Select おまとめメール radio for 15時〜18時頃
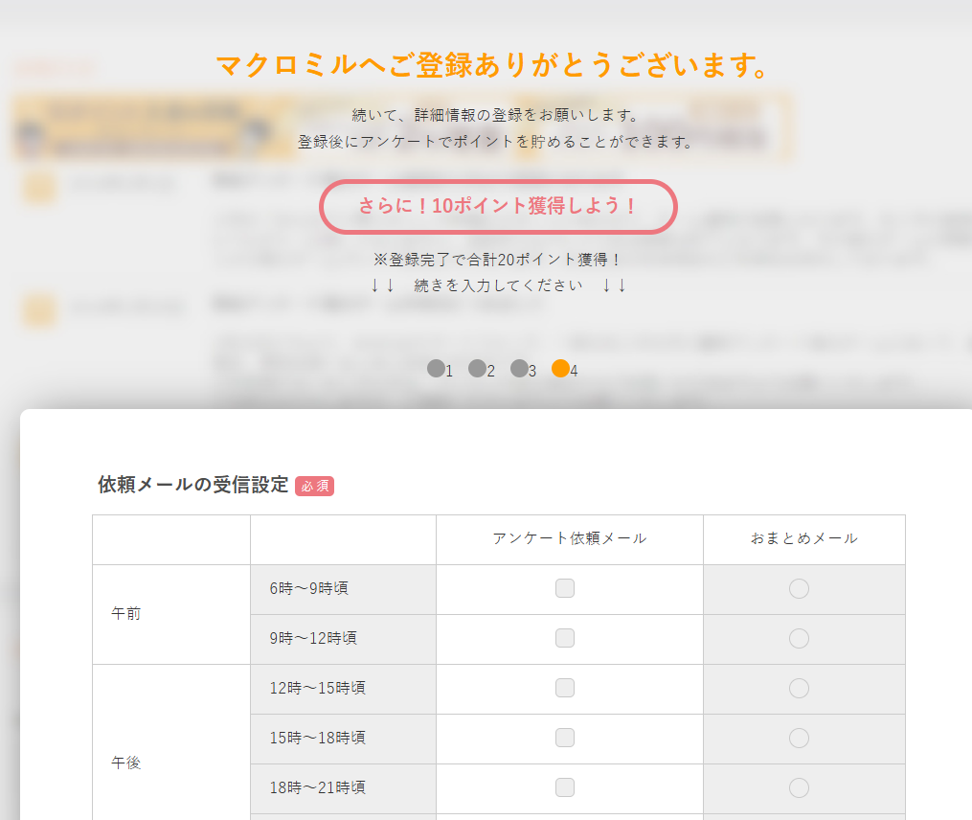 799,739
